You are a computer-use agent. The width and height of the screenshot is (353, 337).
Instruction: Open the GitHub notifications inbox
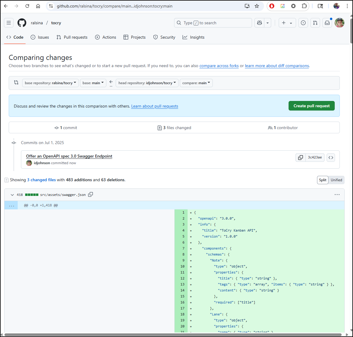click(327, 23)
